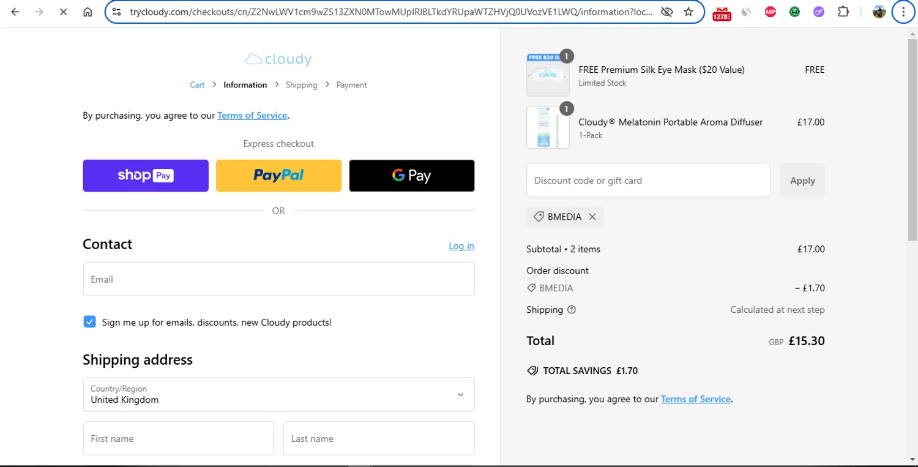Image resolution: width=918 pixels, height=467 pixels.
Task: Bookmark this page with the star icon
Action: tap(688, 12)
